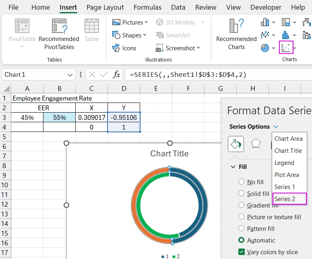
Task: Open the Fill & Line tab icon
Action: point(236,144)
